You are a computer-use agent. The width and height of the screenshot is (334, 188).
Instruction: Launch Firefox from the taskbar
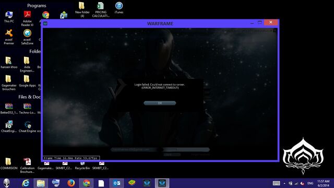(x=71, y=183)
